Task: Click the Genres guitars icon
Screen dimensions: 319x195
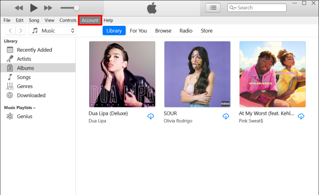Action: point(10,86)
